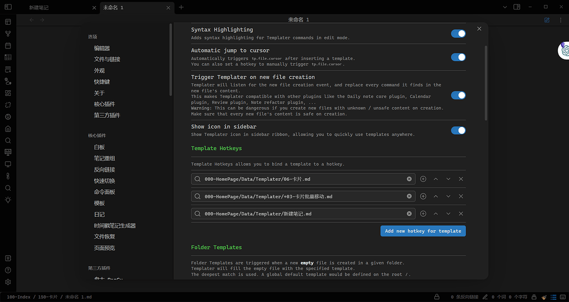Screen dimensions: 569x302
Task: Add new tab with plus icon
Action: pyautogui.click(x=181, y=7)
